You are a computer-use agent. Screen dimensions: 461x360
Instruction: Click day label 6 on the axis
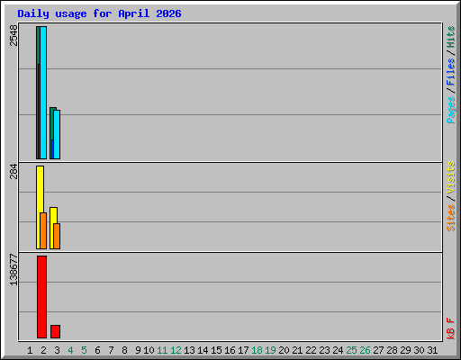(97, 350)
